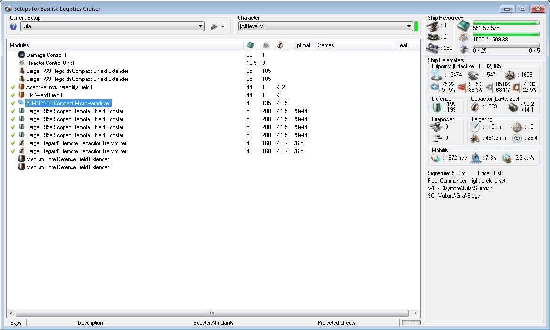Click the Heat column header

click(406, 45)
